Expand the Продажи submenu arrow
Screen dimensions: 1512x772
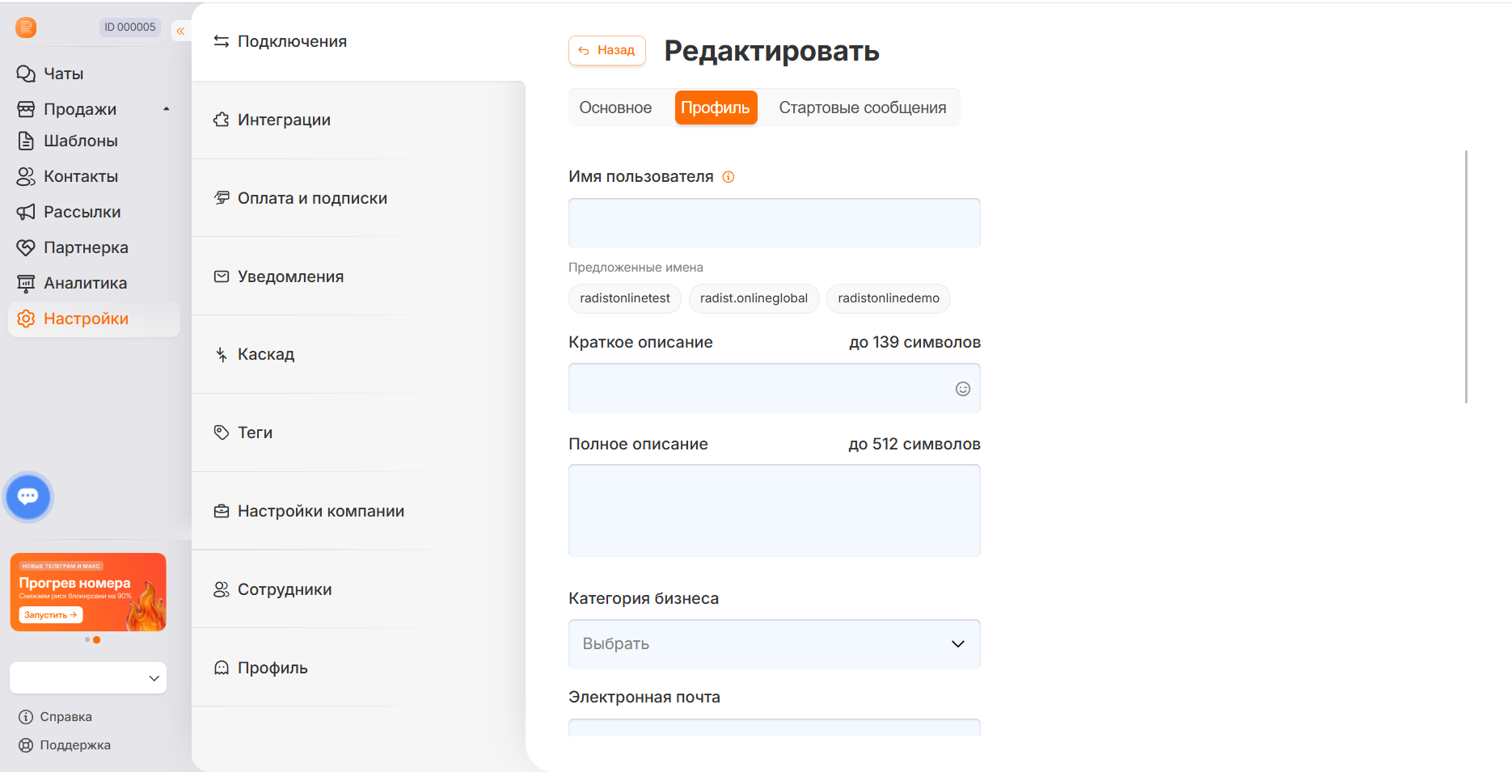tap(167, 109)
